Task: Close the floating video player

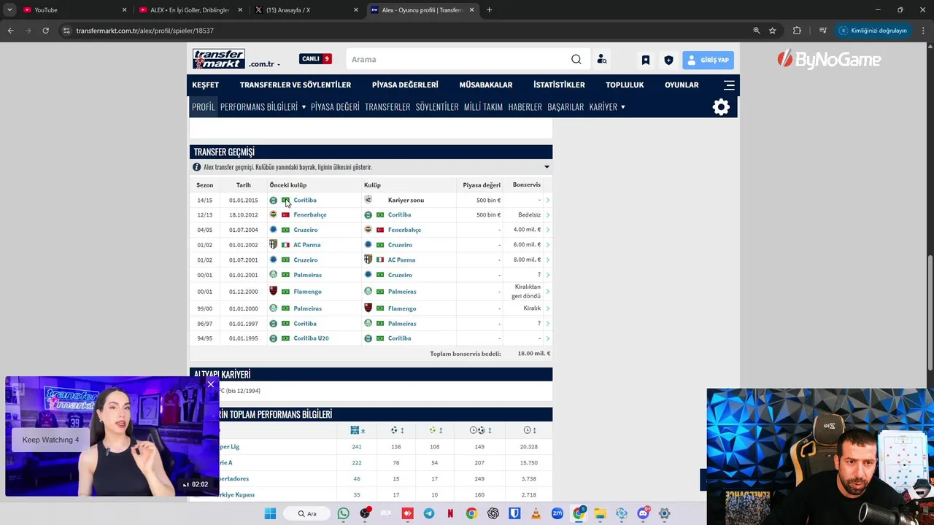Action: 211,384
